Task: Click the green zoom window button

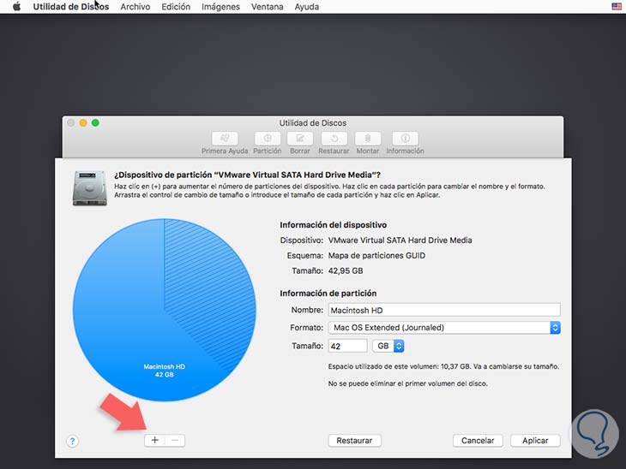Action: point(95,122)
